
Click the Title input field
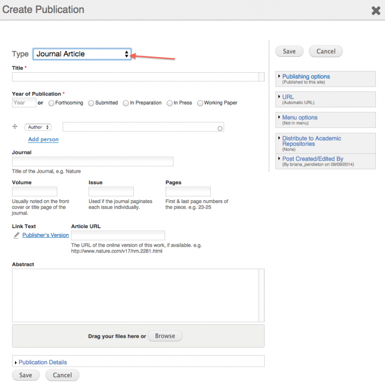[138, 77]
